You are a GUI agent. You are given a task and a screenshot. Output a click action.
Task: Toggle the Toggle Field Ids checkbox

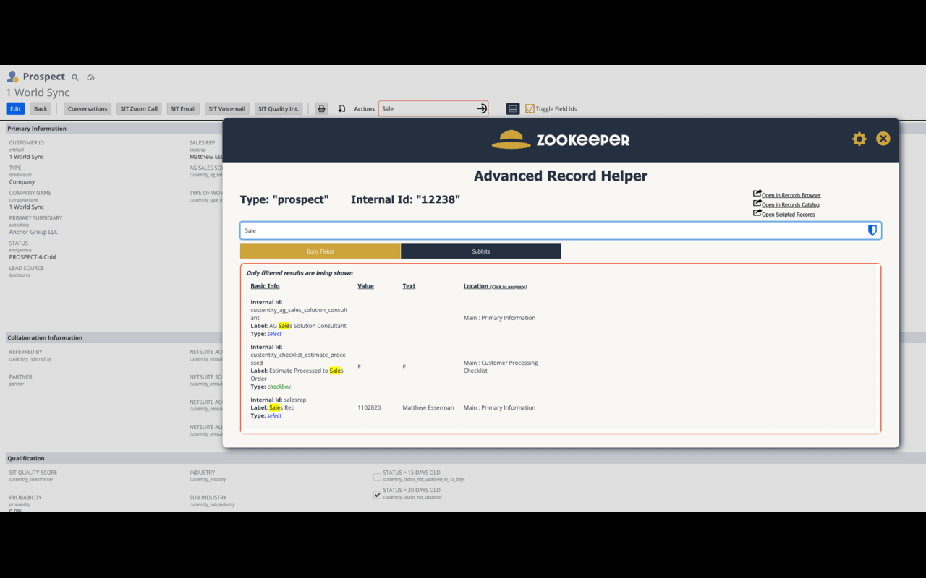[530, 108]
